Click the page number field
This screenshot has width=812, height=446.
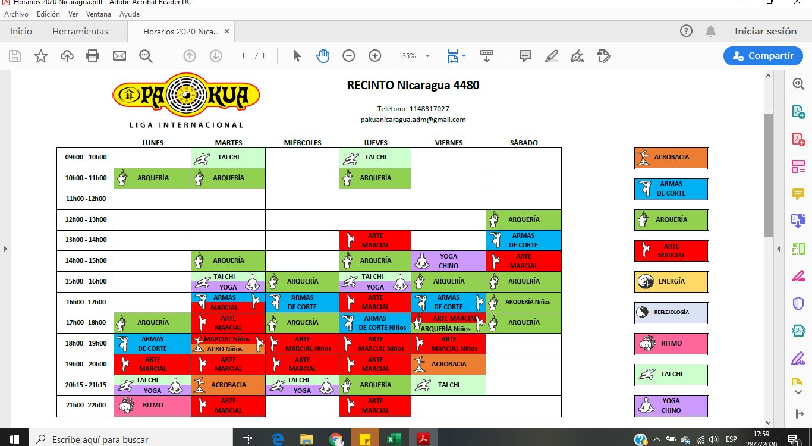tap(243, 56)
